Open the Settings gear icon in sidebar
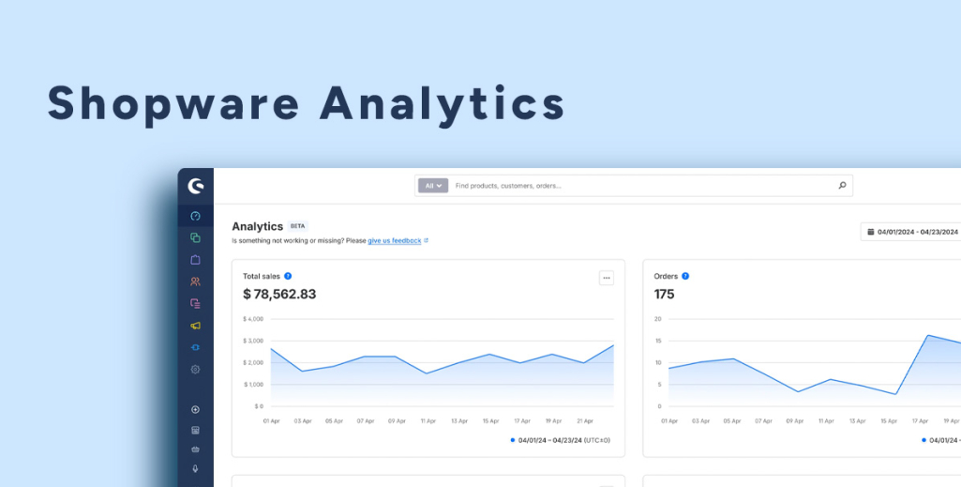Screen dimensions: 961x487 pos(196,369)
